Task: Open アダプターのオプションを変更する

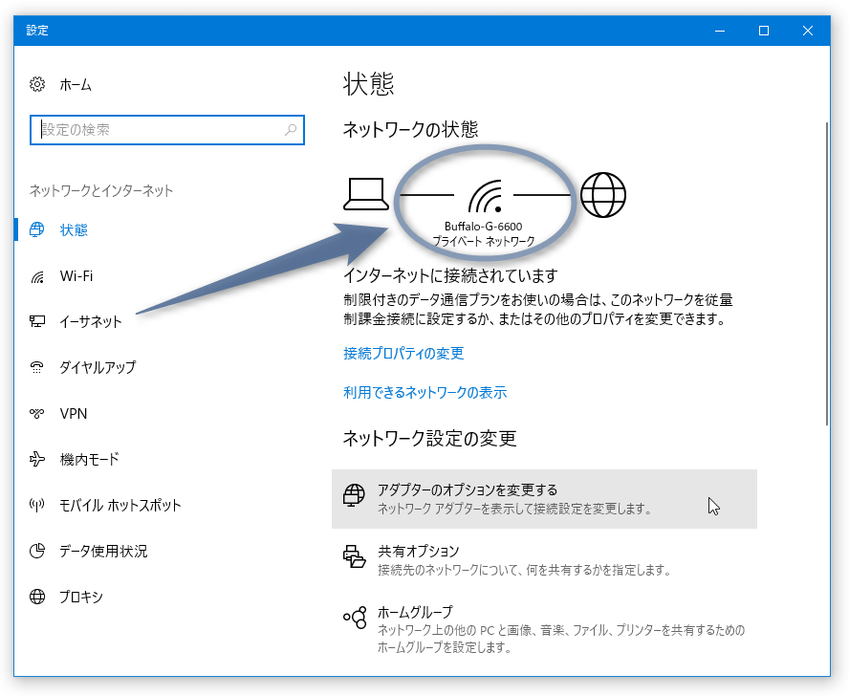Action: 544,499
